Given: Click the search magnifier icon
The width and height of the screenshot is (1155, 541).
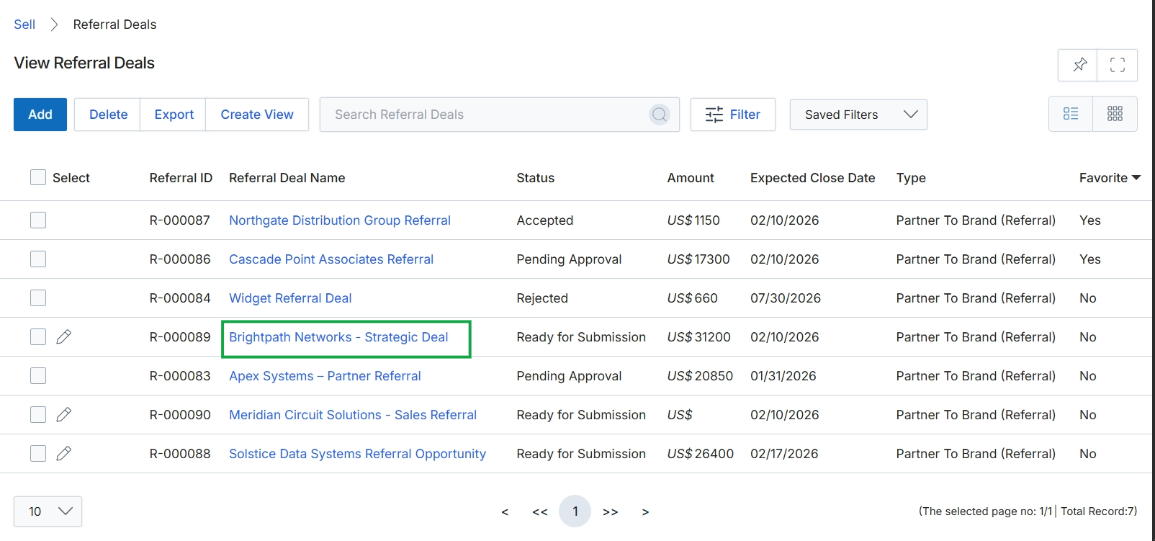Looking at the screenshot, I should pos(660,115).
